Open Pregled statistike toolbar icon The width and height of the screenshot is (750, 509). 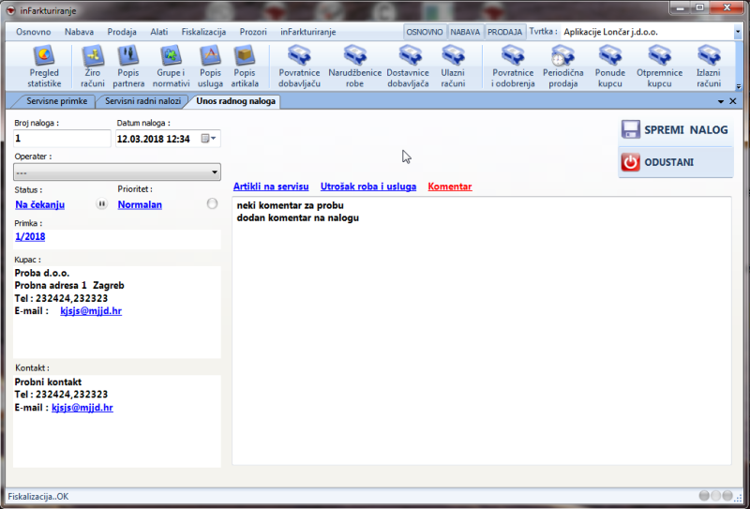(44, 66)
